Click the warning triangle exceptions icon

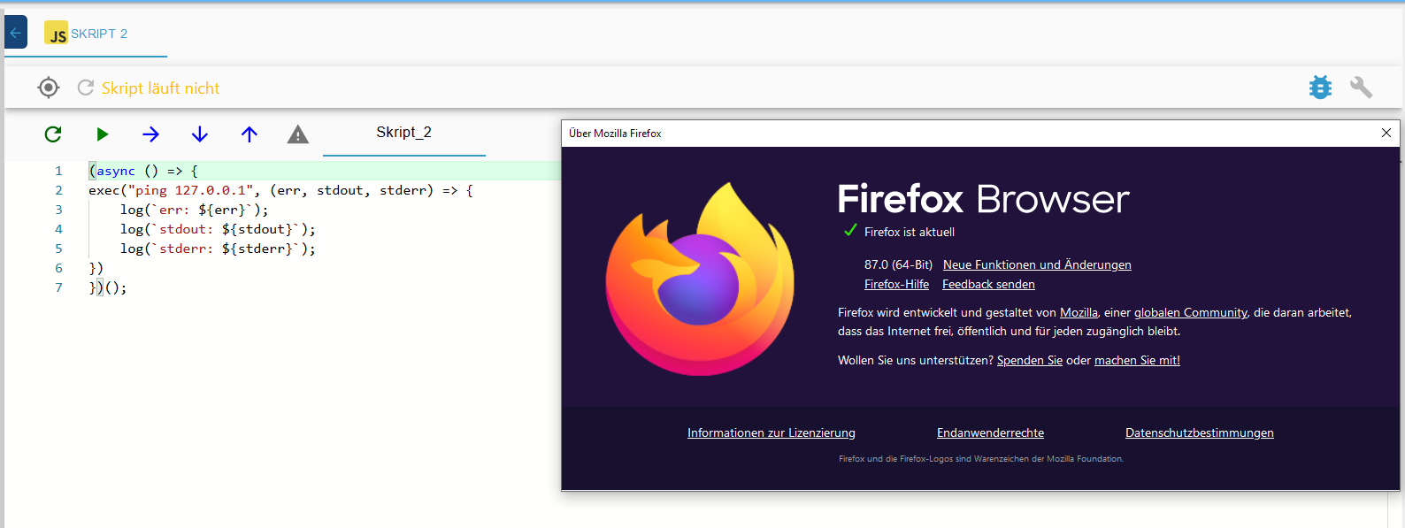[x=298, y=134]
